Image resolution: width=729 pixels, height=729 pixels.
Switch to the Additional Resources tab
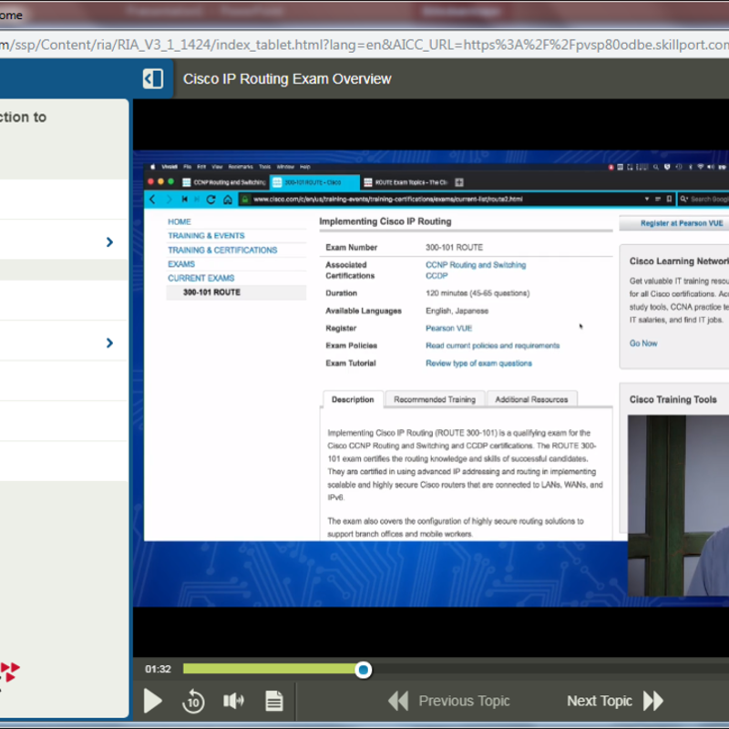tap(531, 399)
